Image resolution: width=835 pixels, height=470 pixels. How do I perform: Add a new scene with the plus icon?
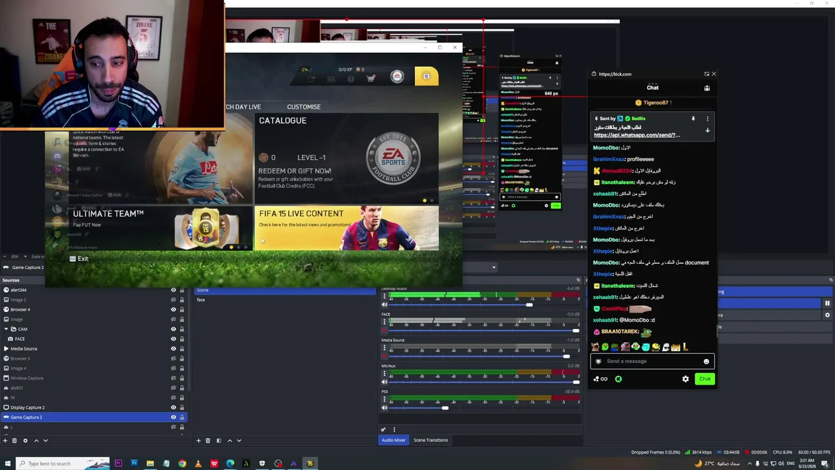coord(199,441)
